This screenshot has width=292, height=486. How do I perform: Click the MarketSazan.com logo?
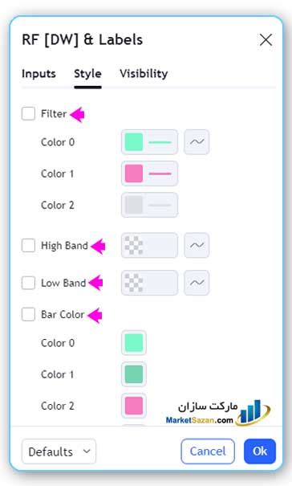click(x=218, y=413)
